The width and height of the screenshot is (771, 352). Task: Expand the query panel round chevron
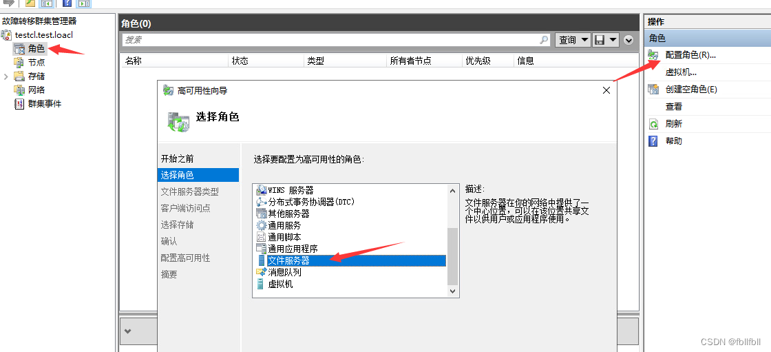[629, 41]
